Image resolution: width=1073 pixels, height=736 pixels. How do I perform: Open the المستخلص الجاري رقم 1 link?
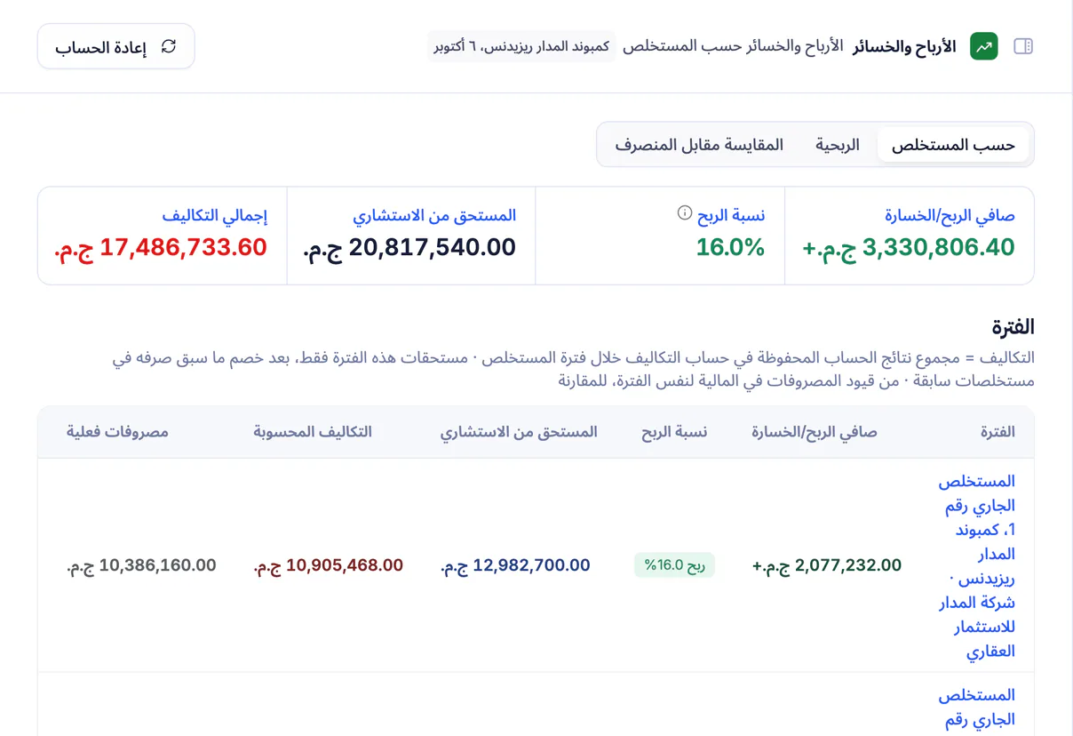[976, 565]
